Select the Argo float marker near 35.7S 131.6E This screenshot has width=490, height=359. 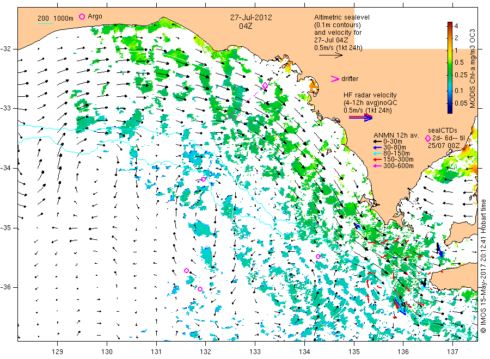[187, 271]
